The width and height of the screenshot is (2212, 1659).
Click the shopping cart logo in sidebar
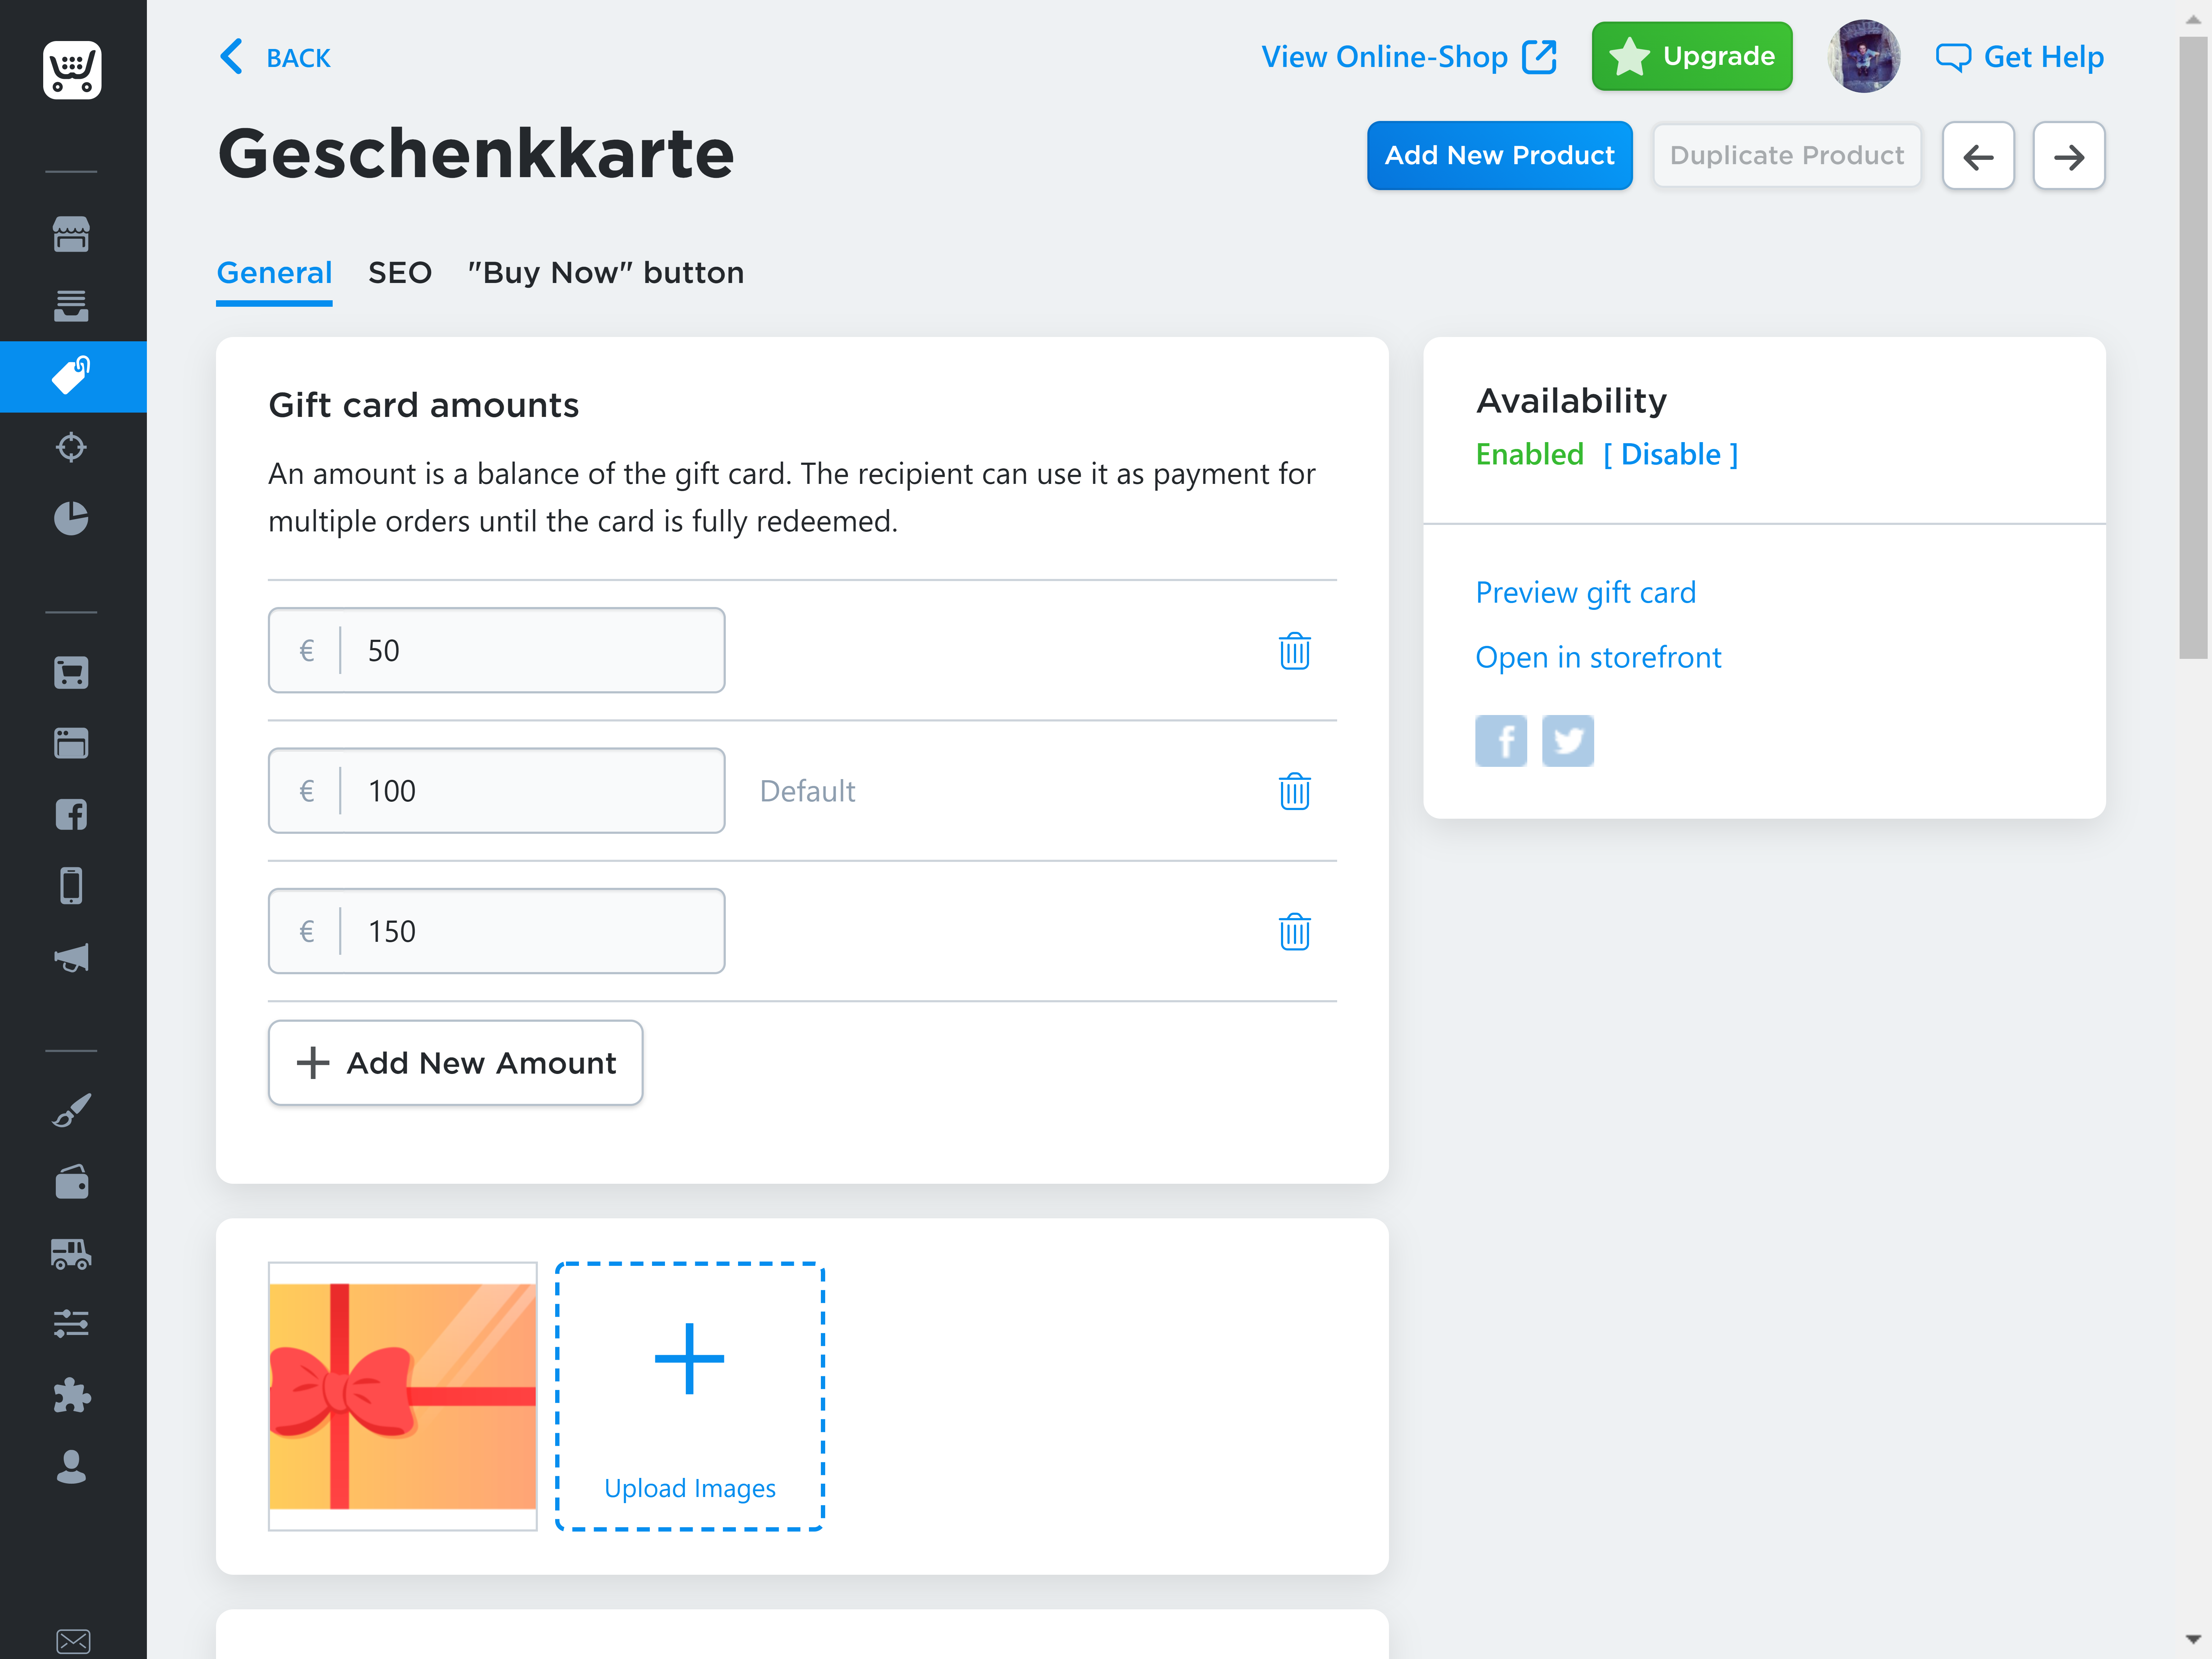[x=72, y=70]
